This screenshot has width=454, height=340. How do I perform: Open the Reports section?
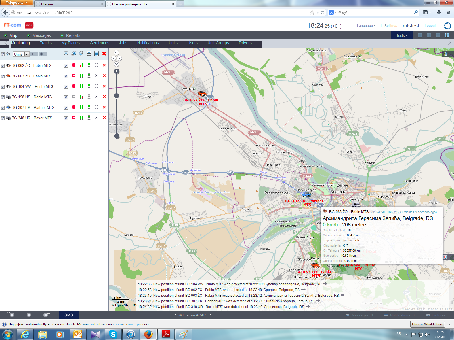click(x=73, y=35)
